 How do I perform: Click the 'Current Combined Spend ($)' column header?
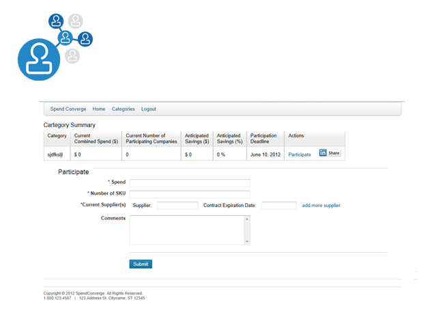96,139
